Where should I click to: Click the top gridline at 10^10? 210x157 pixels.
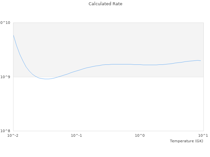108,23
